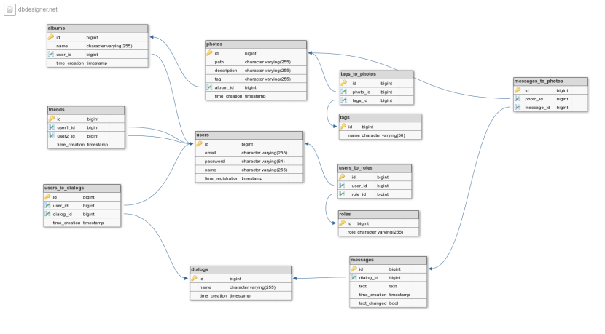The image size is (605, 334).
Task: Click the foreign key icon beside album_id
Action: click(210, 87)
